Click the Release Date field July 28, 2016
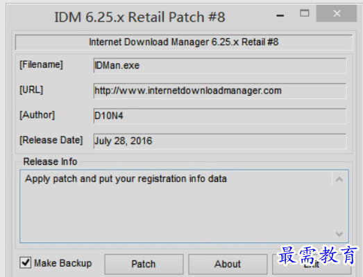This screenshot has width=363, height=277. pos(220,141)
